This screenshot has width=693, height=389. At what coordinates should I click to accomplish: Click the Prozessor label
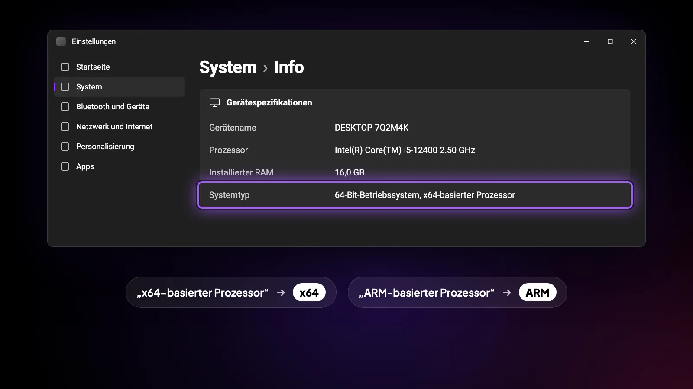(229, 150)
